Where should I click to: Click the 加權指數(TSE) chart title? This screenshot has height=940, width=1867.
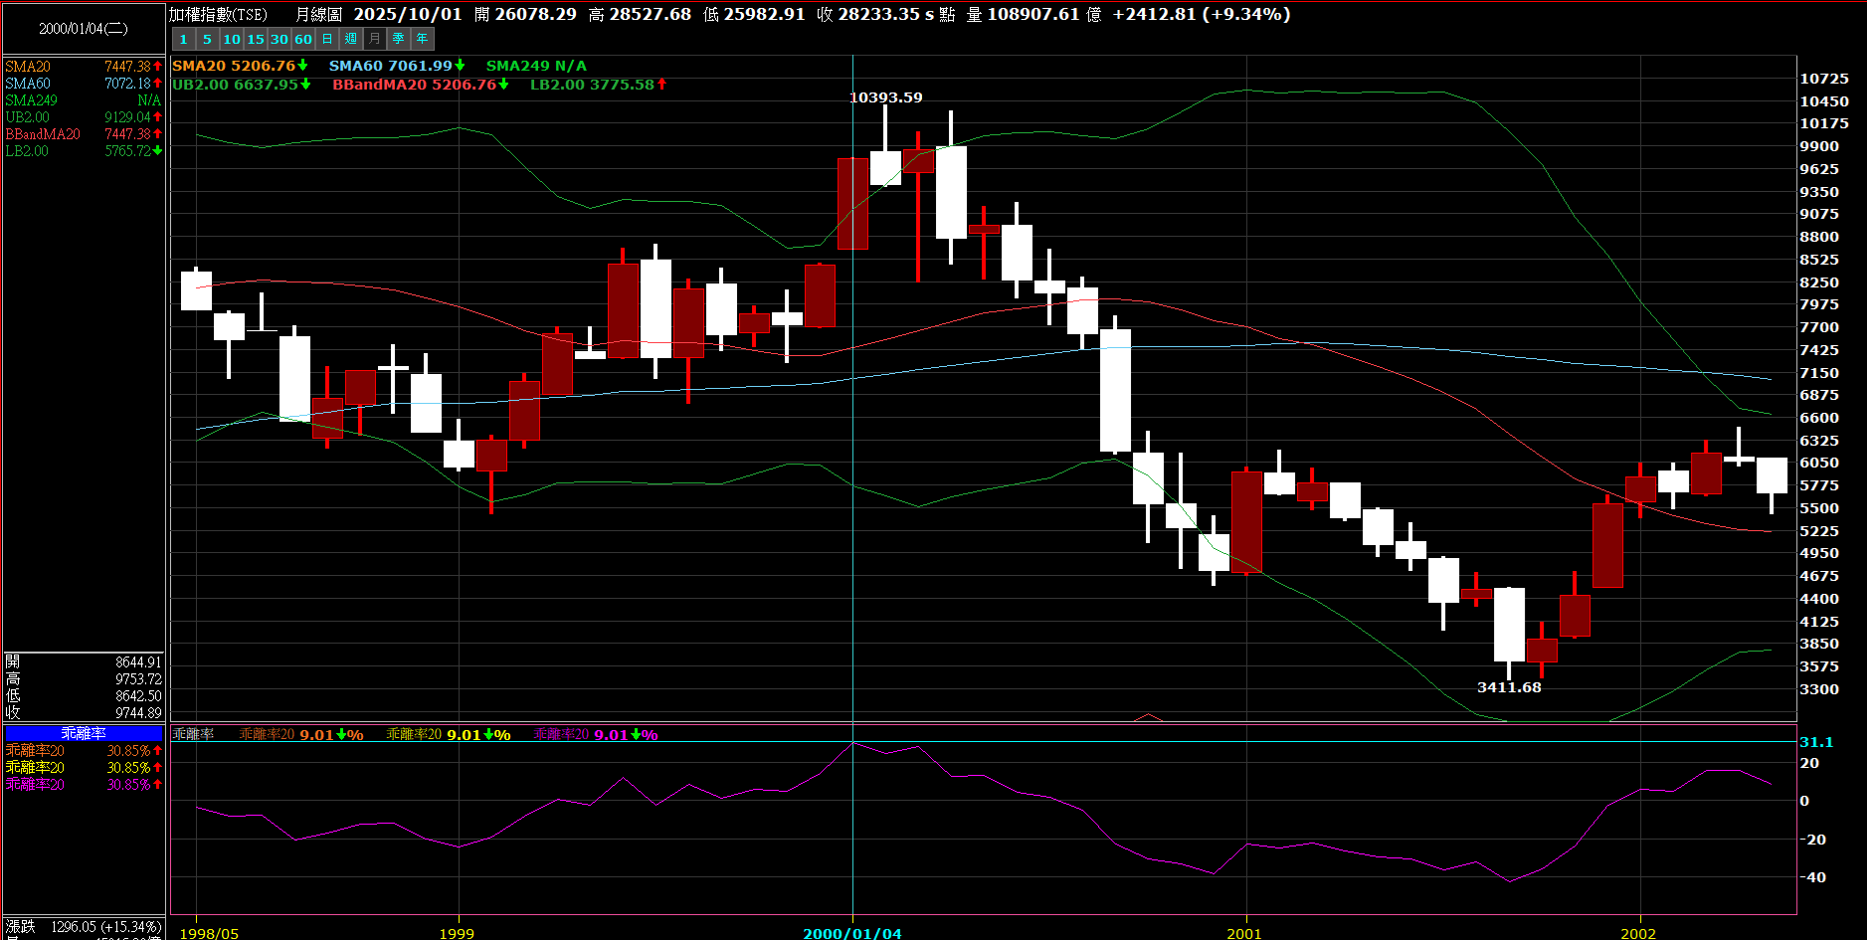coord(219,14)
